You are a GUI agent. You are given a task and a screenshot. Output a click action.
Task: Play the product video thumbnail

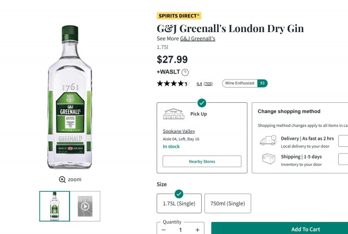pyautogui.click(x=85, y=206)
